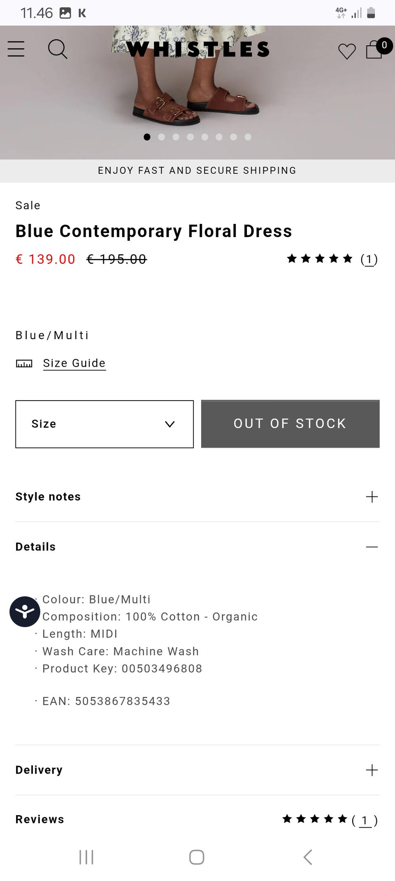Tap the ruler icon beside Size Guide

[24, 364]
